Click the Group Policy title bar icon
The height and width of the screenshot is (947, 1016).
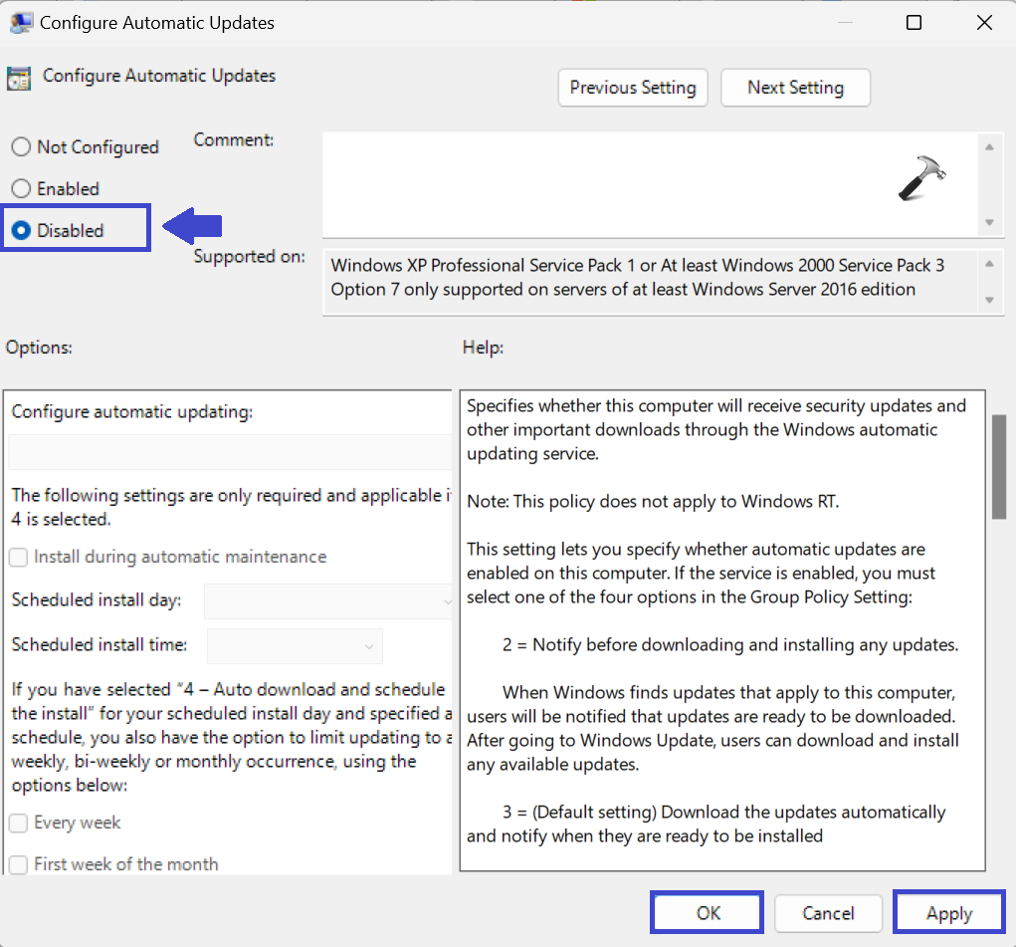pyautogui.click(x=21, y=23)
